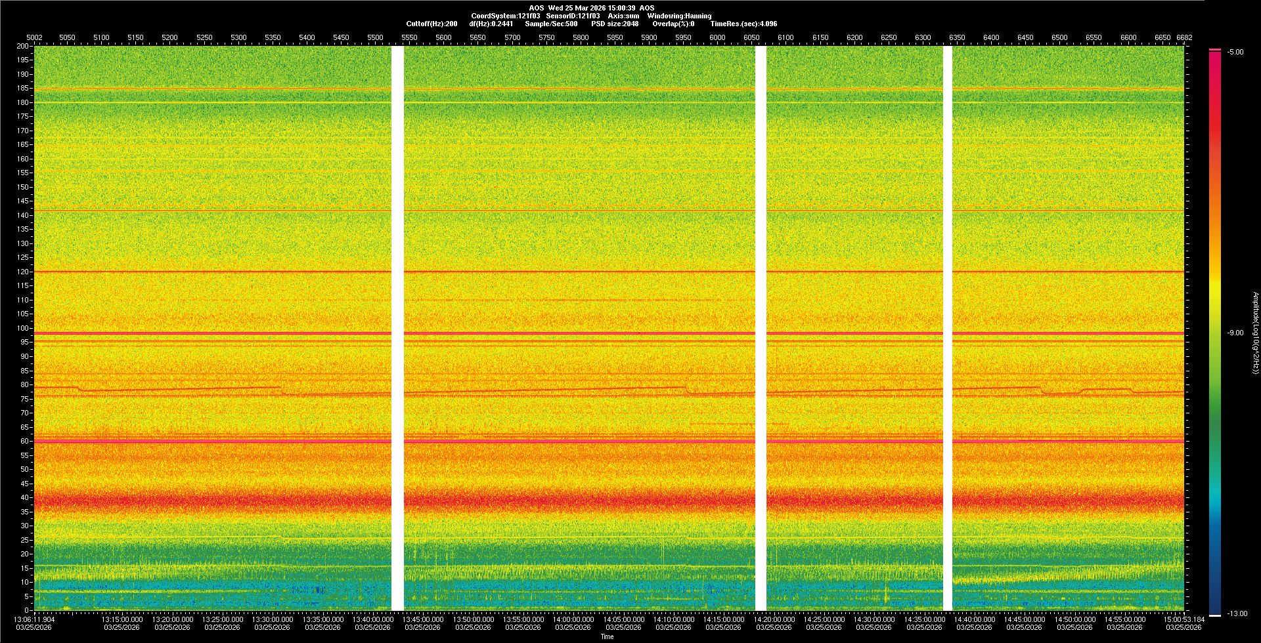
Task: Click the 13:06:11.904 start timestamp
Action: click(35, 619)
